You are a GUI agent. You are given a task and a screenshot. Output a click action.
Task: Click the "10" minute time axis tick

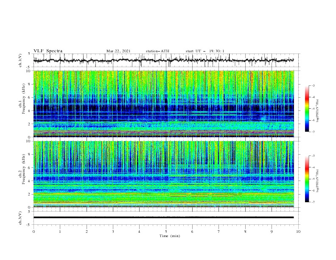(x=298, y=232)
